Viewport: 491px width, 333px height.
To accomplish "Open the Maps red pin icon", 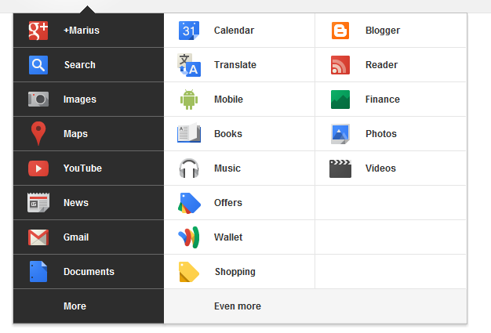I will 38,133.
